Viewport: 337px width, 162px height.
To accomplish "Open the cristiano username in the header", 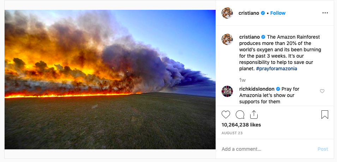I will pyautogui.click(x=249, y=13).
